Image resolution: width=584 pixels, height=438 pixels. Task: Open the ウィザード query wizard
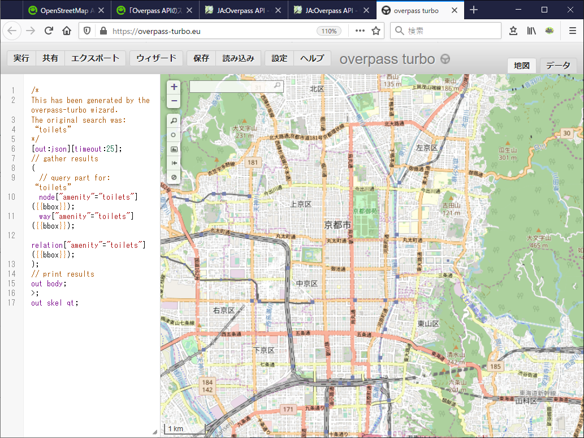157,58
